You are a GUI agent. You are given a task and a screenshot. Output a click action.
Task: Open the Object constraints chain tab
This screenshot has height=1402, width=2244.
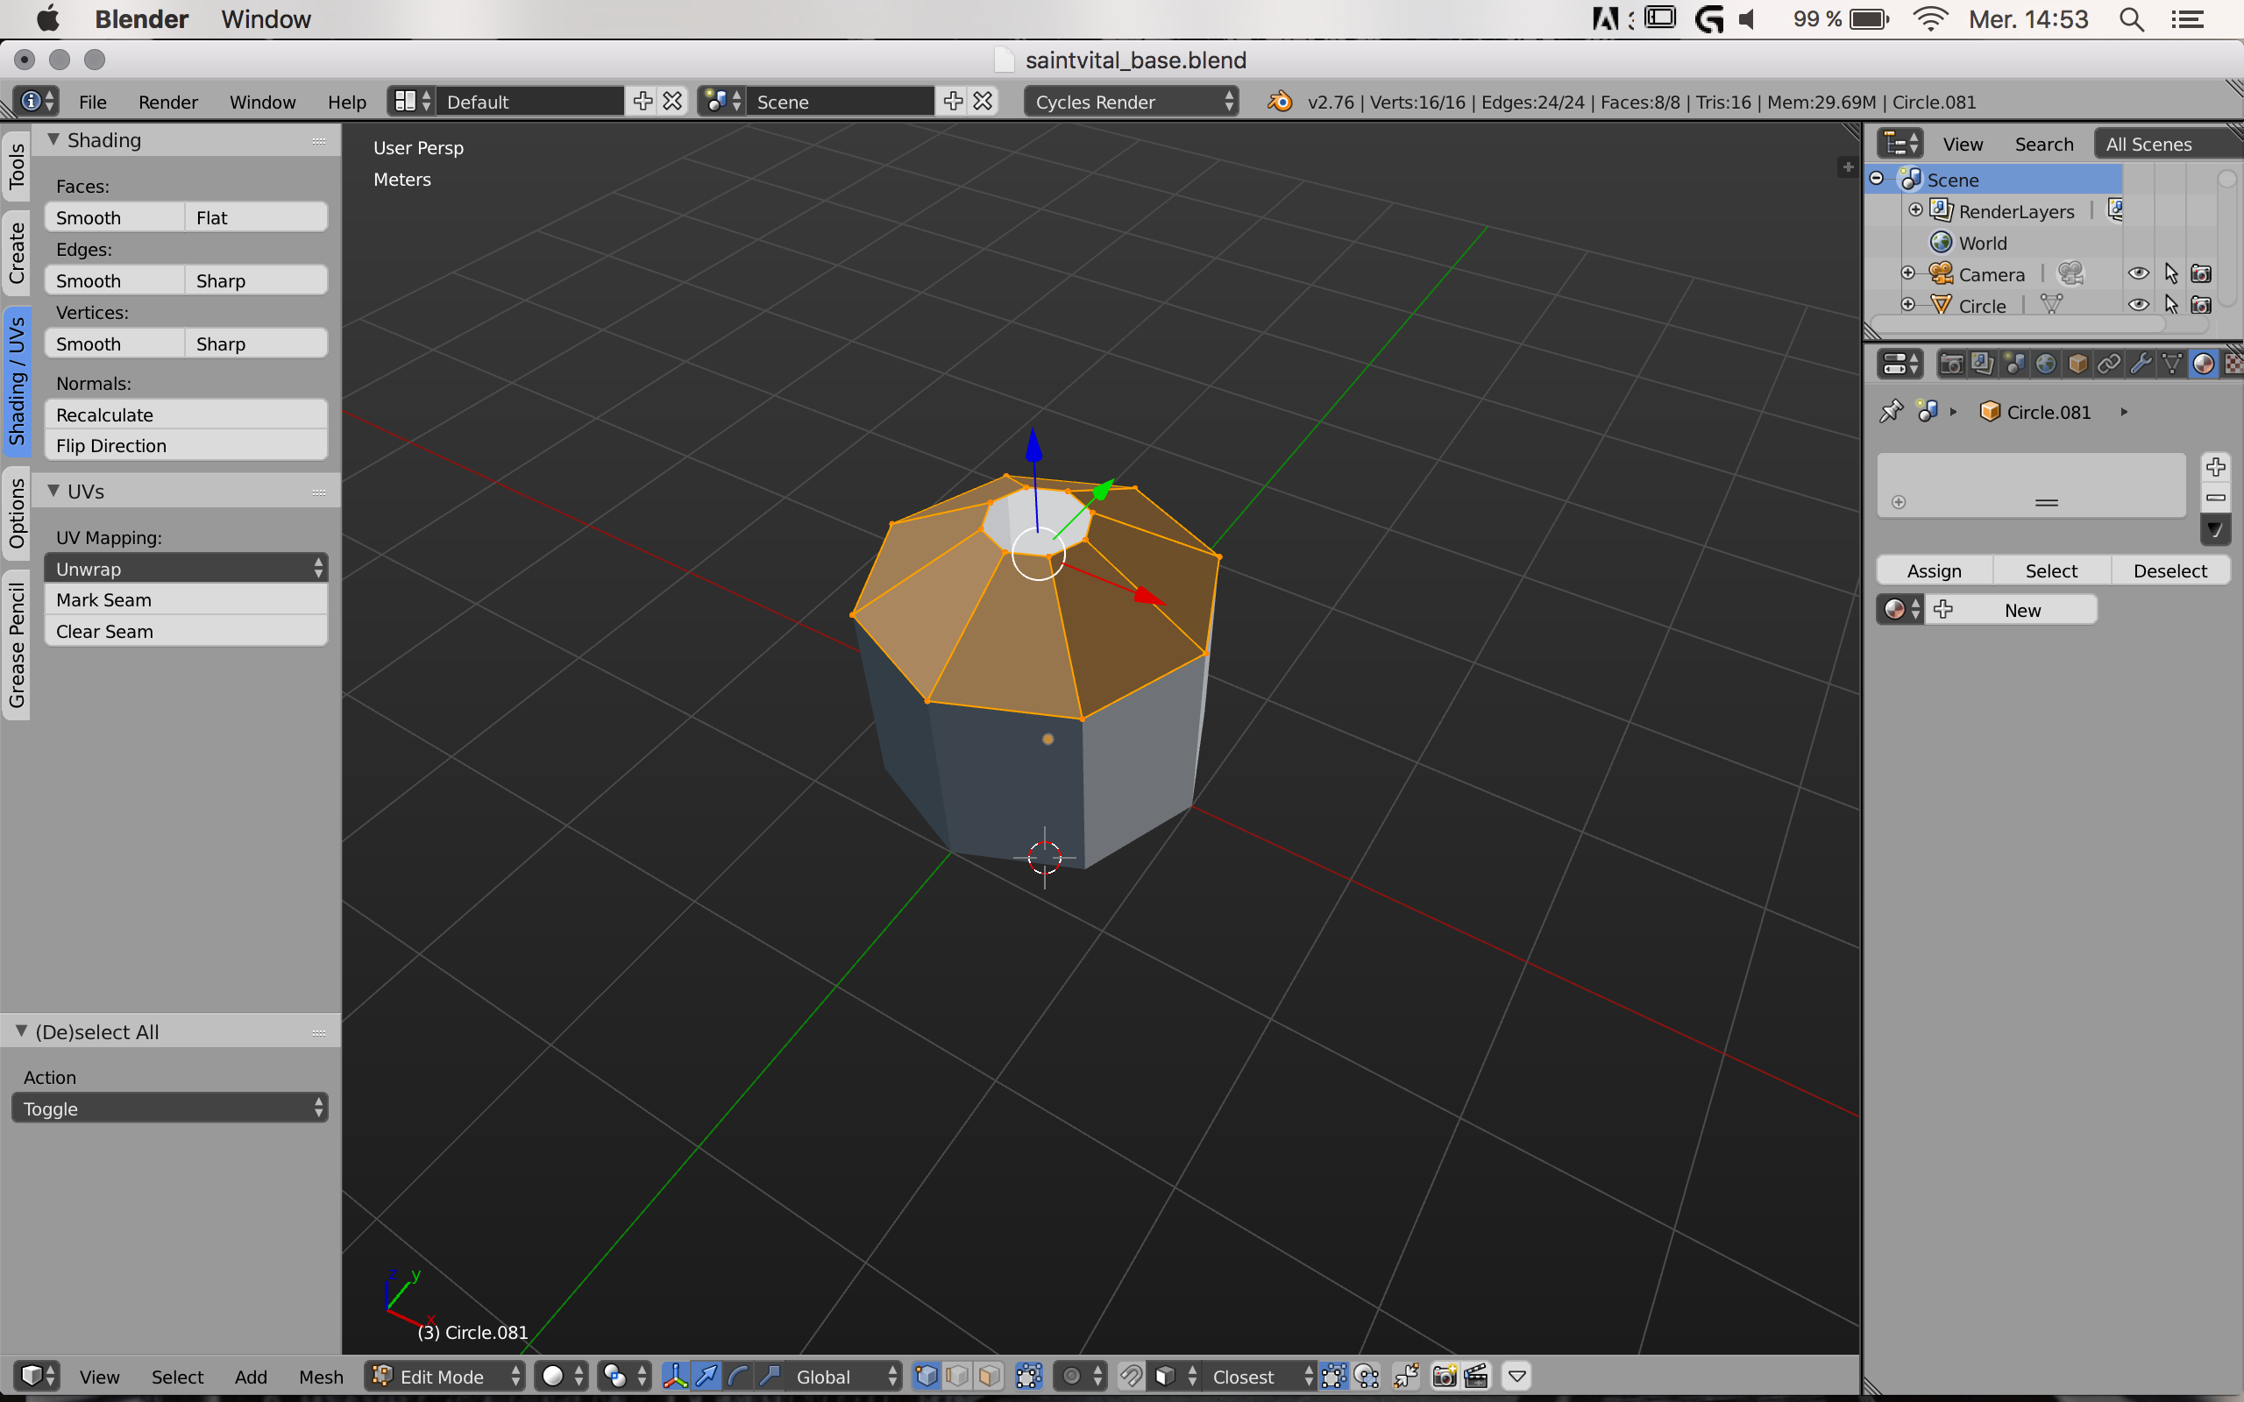coord(2109,364)
